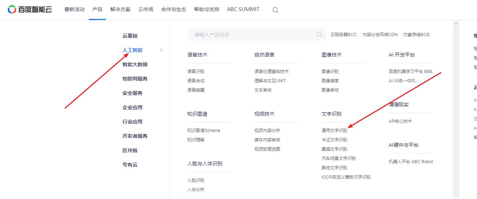Select the 人工智能 category

132,50
